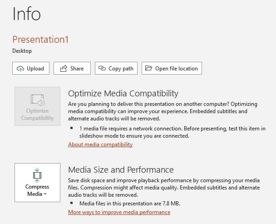The width and height of the screenshot is (276, 224).
Task: Click the Optimize Compatibility button caption
Action: (x=37, y=114)
